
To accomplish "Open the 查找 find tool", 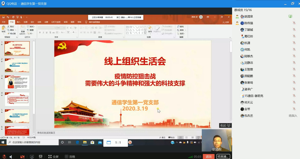I will pos(181,27).
